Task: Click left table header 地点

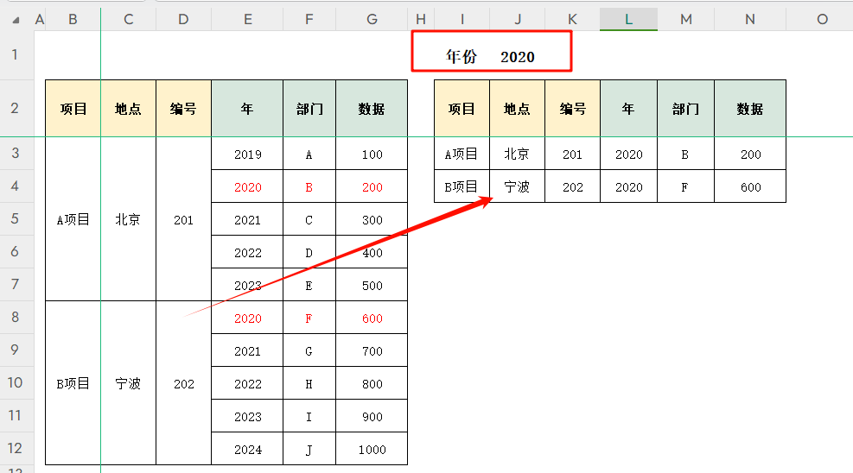Action: 129,109
